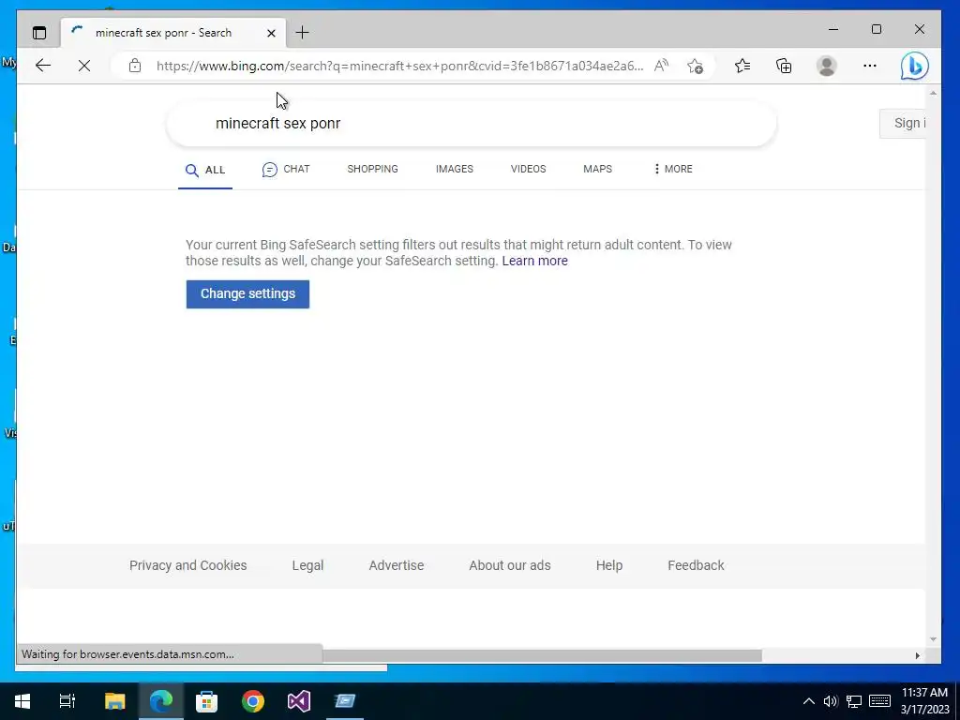Image resolution: width=960 pixels, height=720 pixels.
Task: Go back to the previous page
Action: [43, 66]
